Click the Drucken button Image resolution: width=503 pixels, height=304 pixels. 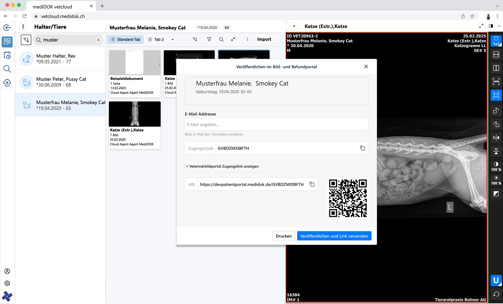click(284, 236)
